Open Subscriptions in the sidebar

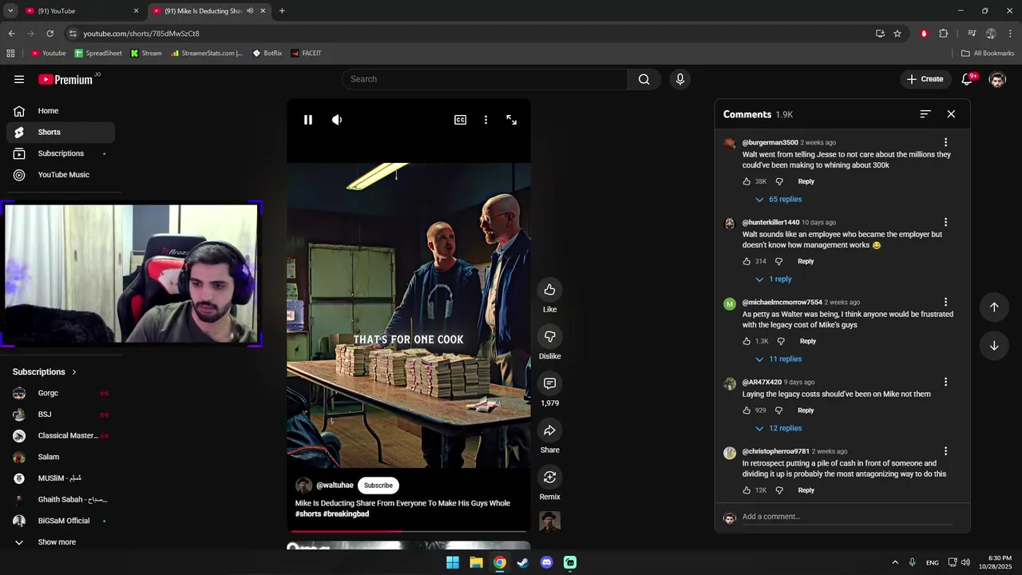pyautogui.click(x=61, y=153)
